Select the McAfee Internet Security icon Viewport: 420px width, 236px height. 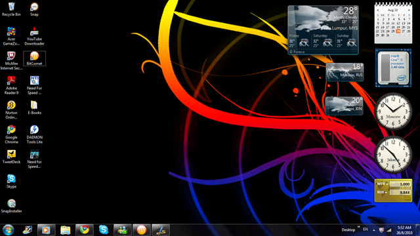(11, 61)
